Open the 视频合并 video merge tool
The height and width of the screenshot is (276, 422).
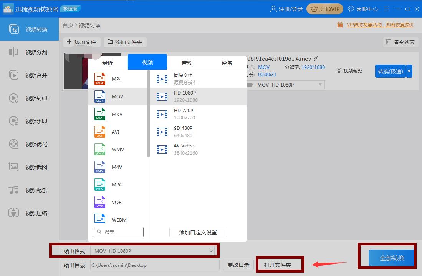(x=29, y=75)
